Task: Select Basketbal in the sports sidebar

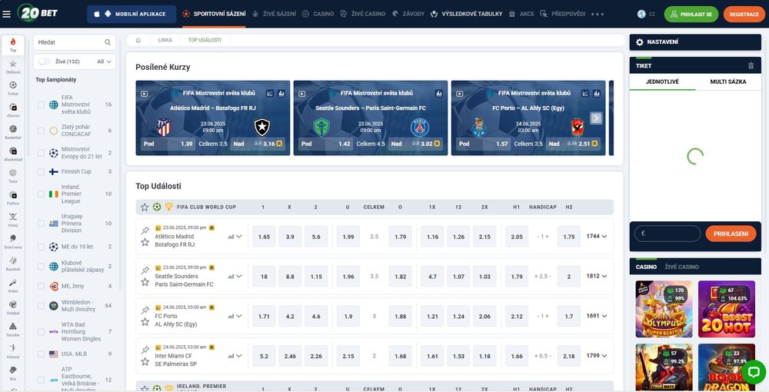Action: (x=13, y=131)
